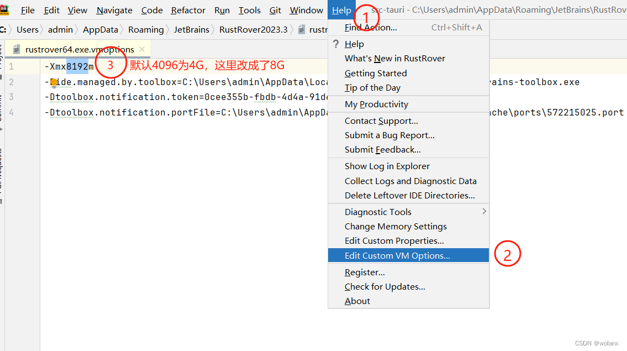Choose Submit a Bug Report...

[408, 135]
